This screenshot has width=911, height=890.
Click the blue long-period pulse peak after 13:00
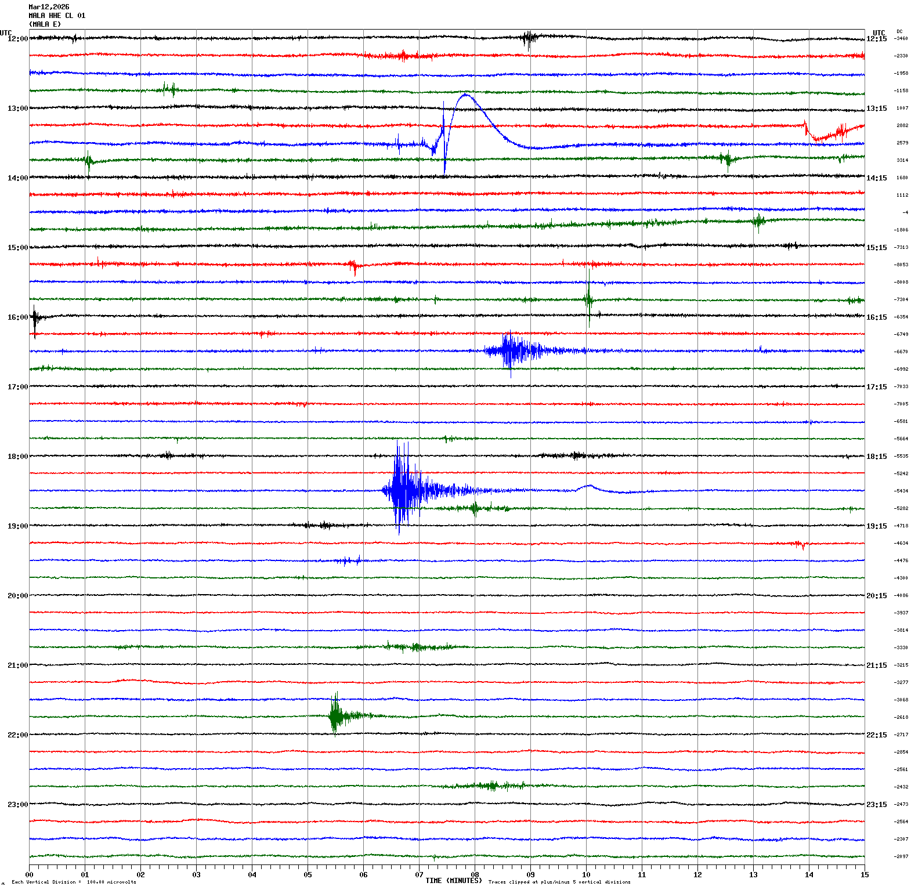tap(466, 95)
